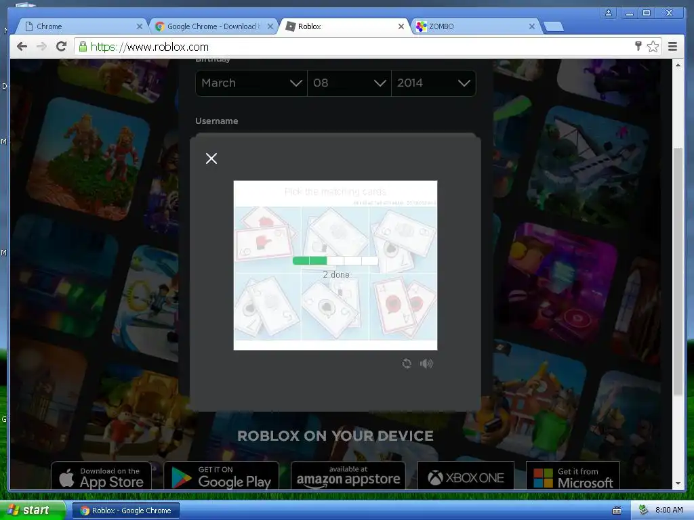Open the Amazon Appstore badge
Image resolution: width=694 pixels, height=520 pixels.
(x=348, y=476)
